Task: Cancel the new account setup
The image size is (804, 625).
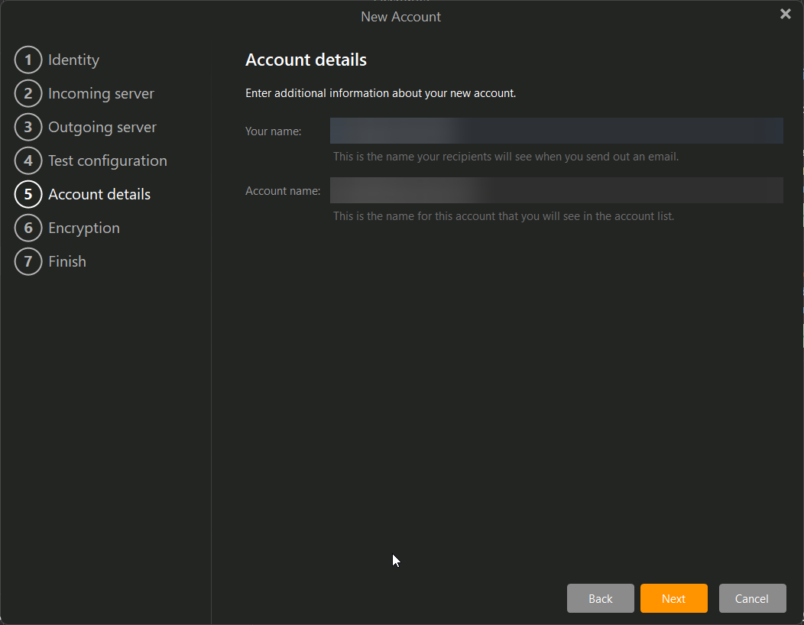Action: pyautogui.click(x=752, y=598)
